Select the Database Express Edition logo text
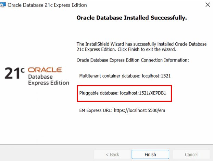 point(49,80)
